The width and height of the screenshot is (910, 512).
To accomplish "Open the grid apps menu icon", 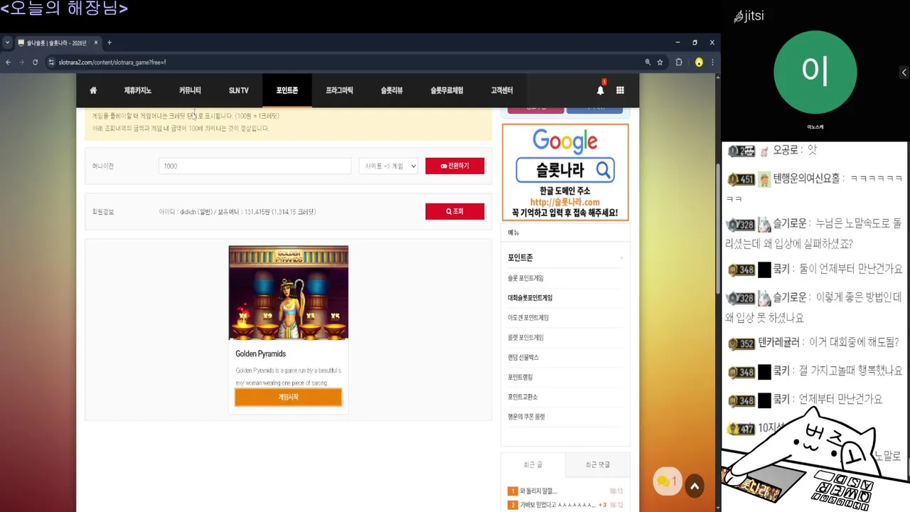I will [x=620, y=90].
